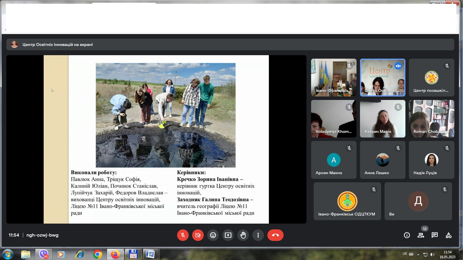Image resolution: width=463 pixels, height=260 pixels.
Task: Unmute the microphone in the call bar
Action: (183, 235)
